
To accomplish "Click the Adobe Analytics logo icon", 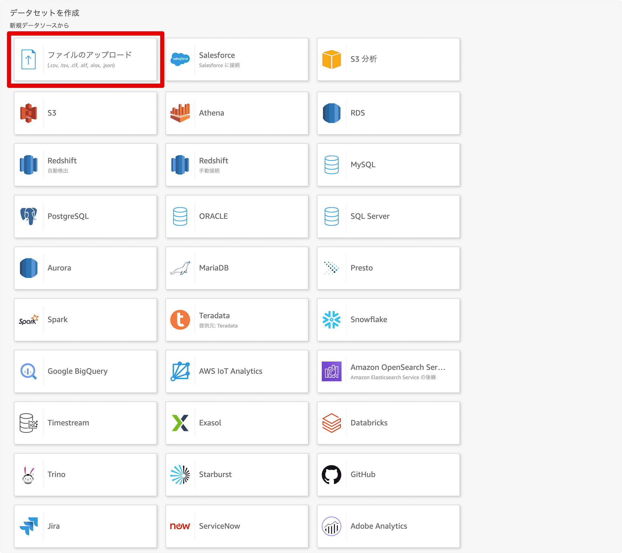I will click(332, 526).
